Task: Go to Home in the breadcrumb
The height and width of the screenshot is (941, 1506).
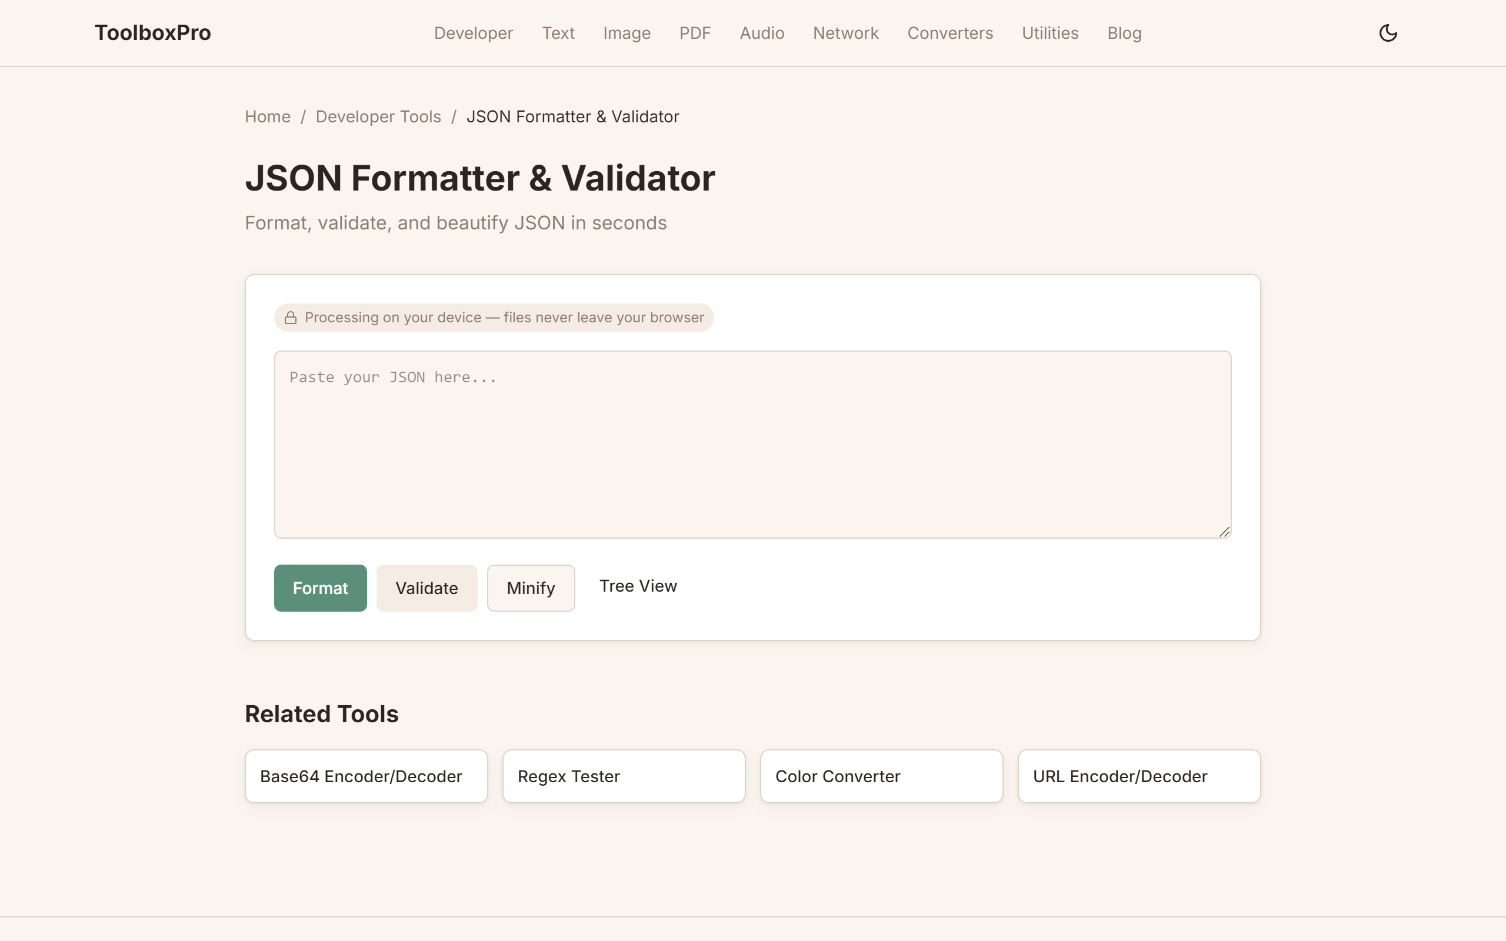Action: [x=268, y=116]
